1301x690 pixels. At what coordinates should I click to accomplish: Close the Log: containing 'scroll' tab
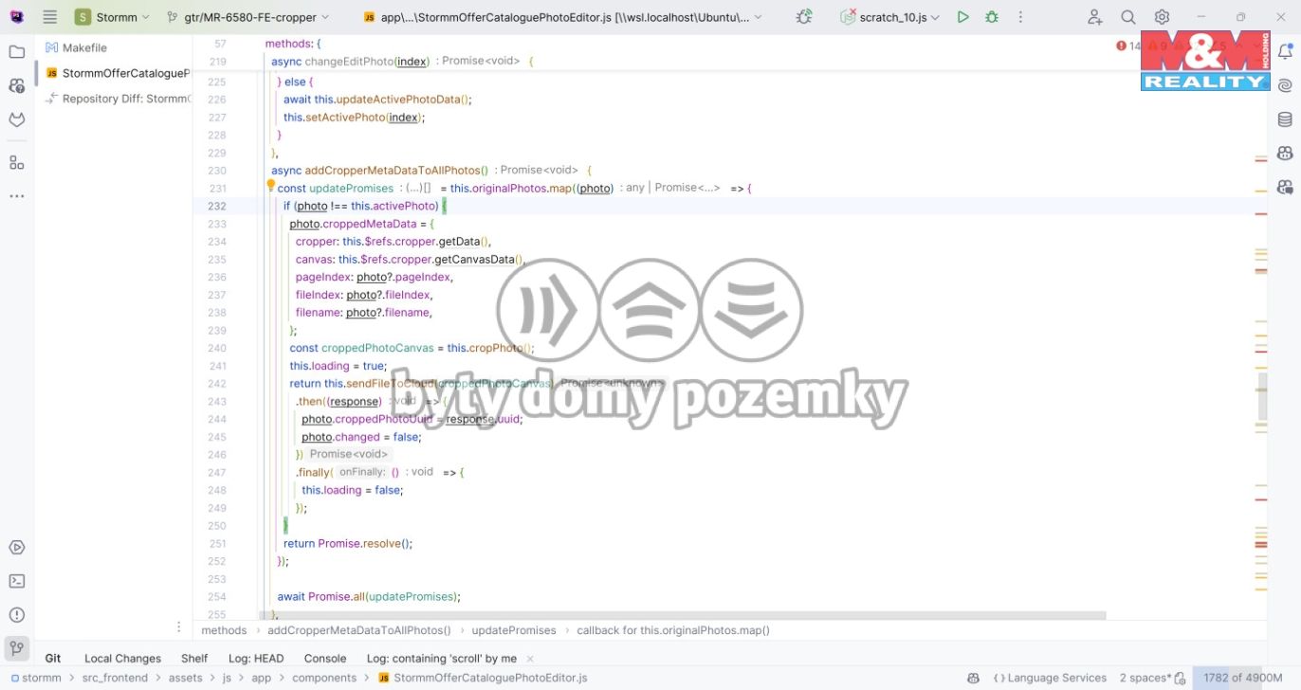pos(529,658)
